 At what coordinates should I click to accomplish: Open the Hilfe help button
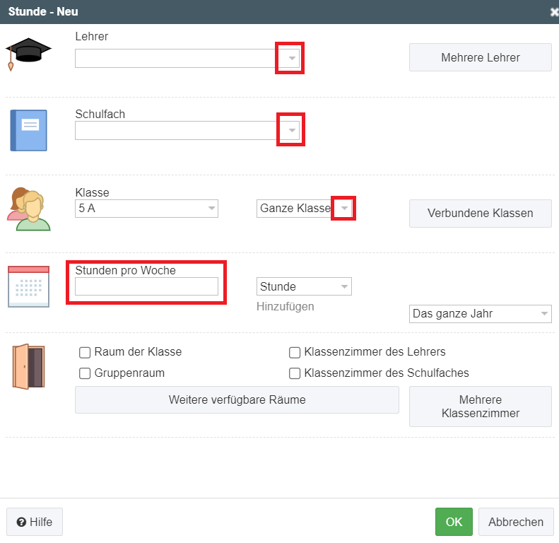pos(35,522)
